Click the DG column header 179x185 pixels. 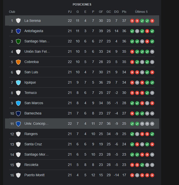tap(116, 12)
